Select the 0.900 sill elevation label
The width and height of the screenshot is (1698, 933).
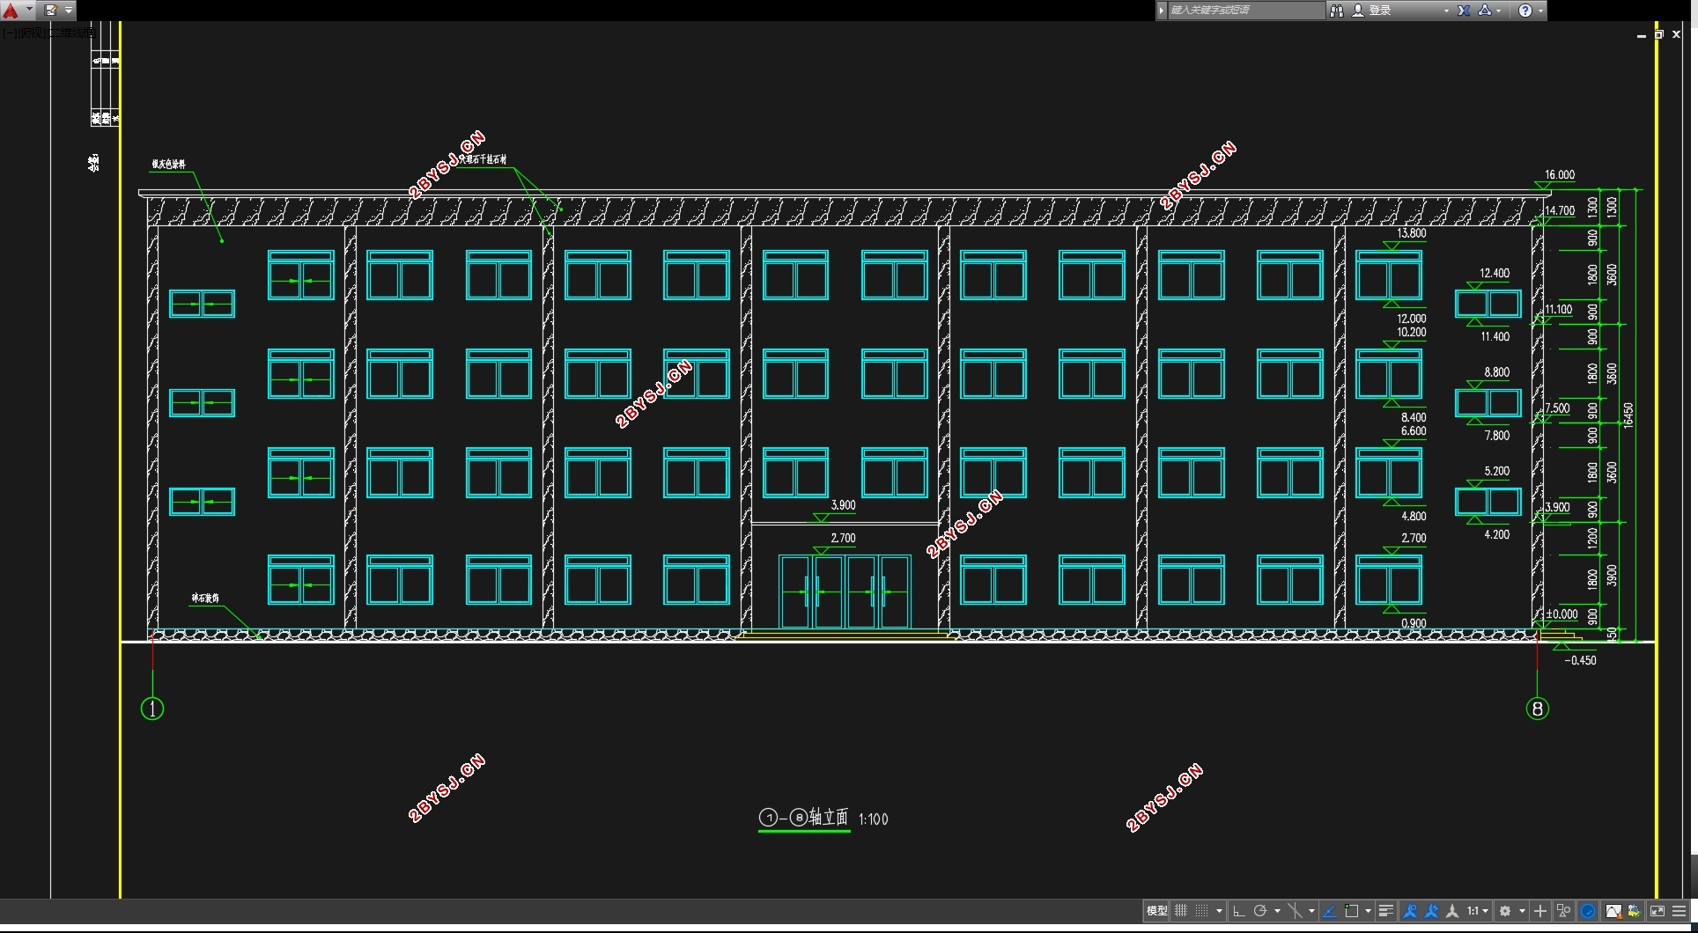click(1414, 623)
